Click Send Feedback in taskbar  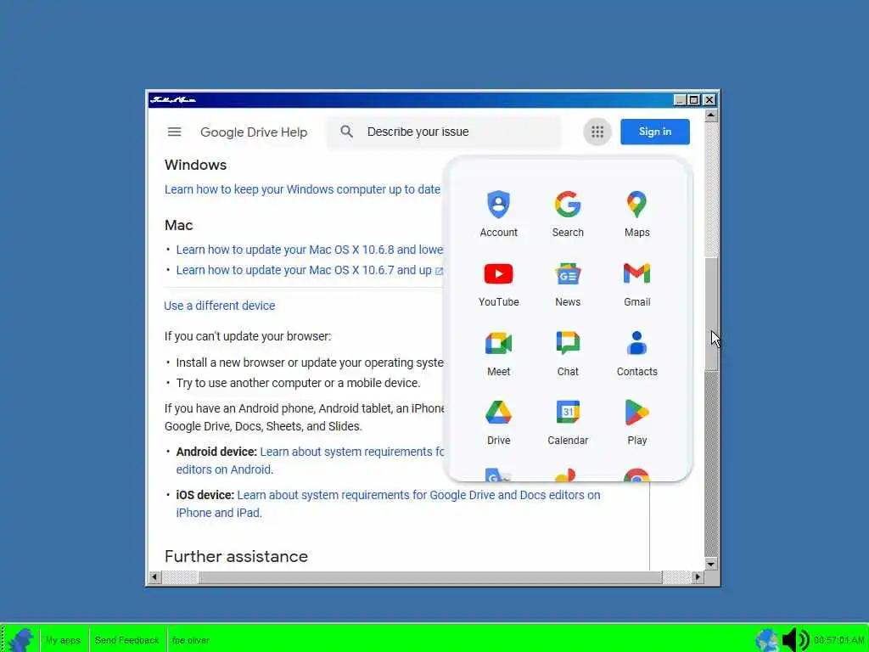pos(127,640)
